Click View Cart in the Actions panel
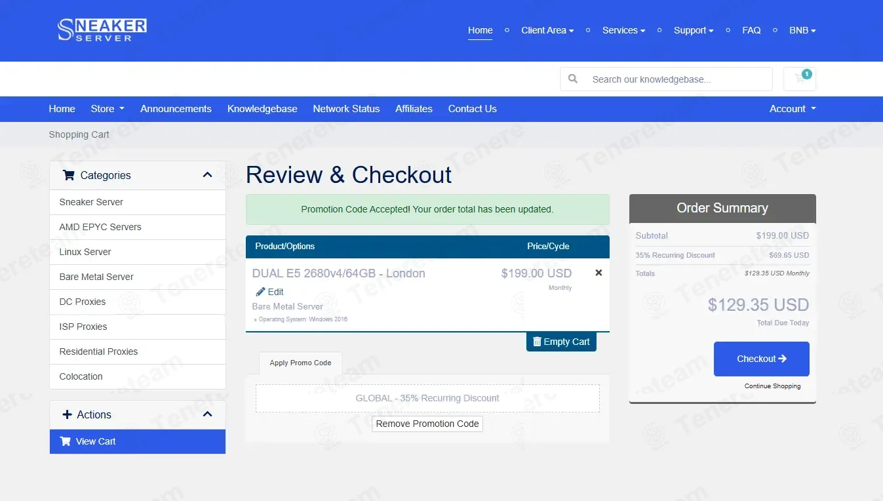The image size is (883, 501). [x=138, y=441]
